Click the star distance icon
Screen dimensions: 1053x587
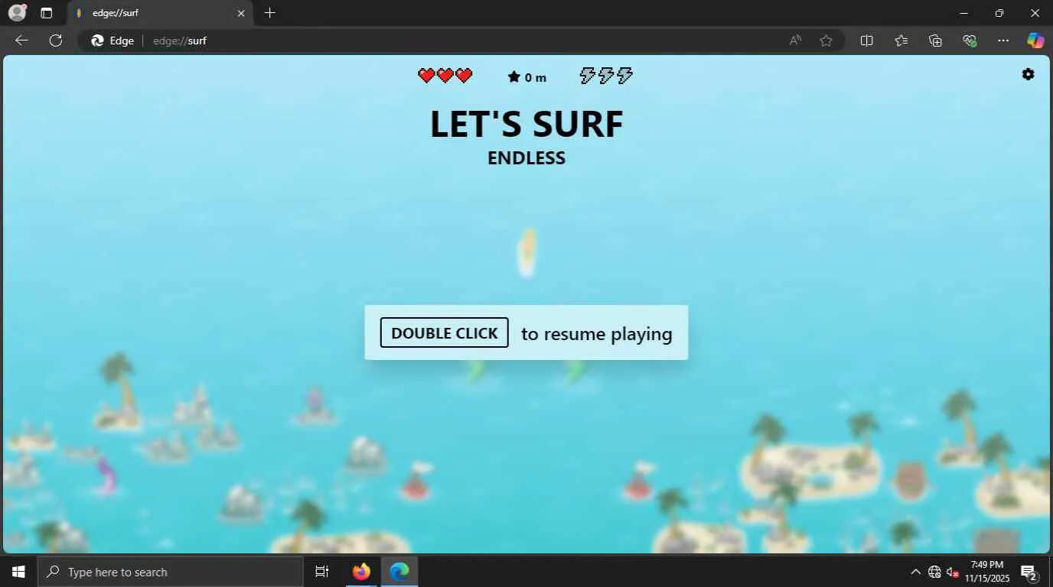coord(514,76)
